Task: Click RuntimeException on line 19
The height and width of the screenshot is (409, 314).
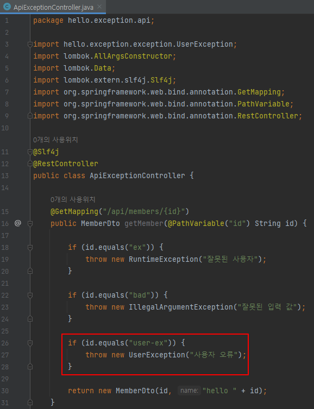Action: [164, 259]
